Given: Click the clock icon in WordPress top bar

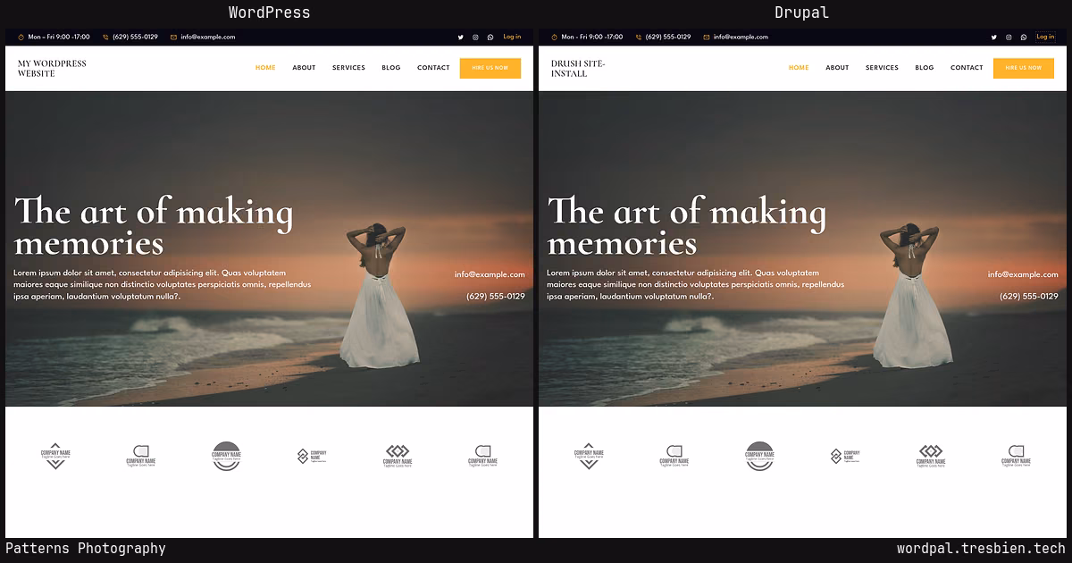Looking at the screenshot, I should 21,38.
